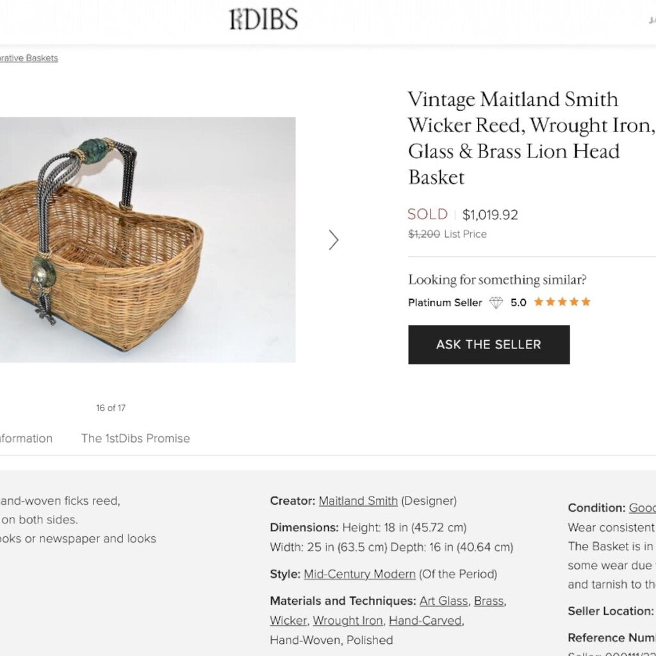656x656 pixels.
Task: Click the 16 of 17 image counter
Action: tap(111, 408)
